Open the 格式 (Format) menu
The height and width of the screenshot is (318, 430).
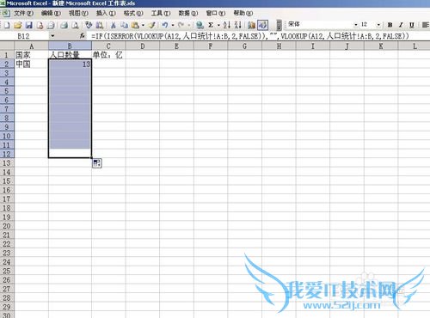click(x=133, y=13)
